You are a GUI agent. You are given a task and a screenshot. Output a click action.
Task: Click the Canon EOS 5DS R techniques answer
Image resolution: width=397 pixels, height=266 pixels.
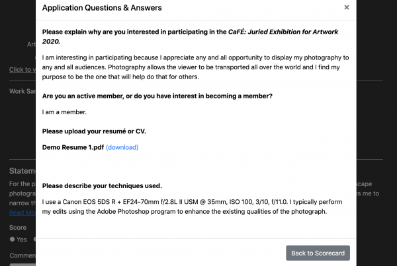click(x=192, y=207)
